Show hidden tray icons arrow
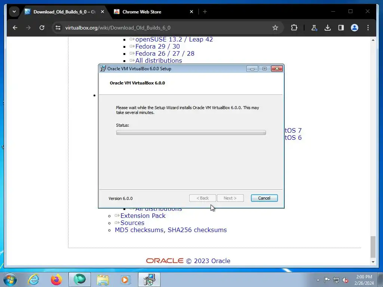Screen dimensions: 383x287 pyautogui.click(x=318, y=280)
